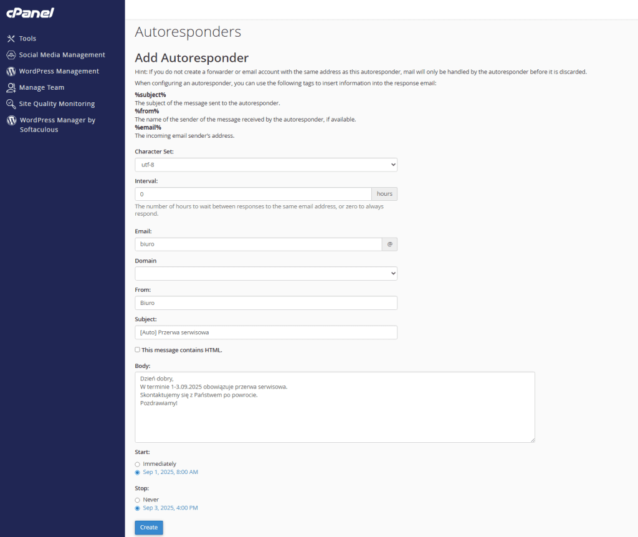
Task: Click the Social Media Management icon
Action: pyautogui.click(x=11, y=55)
